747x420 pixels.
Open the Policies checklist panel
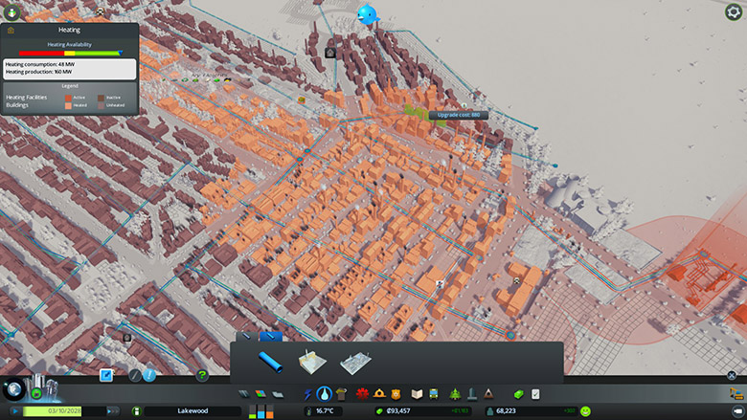(x=535, y=394)
